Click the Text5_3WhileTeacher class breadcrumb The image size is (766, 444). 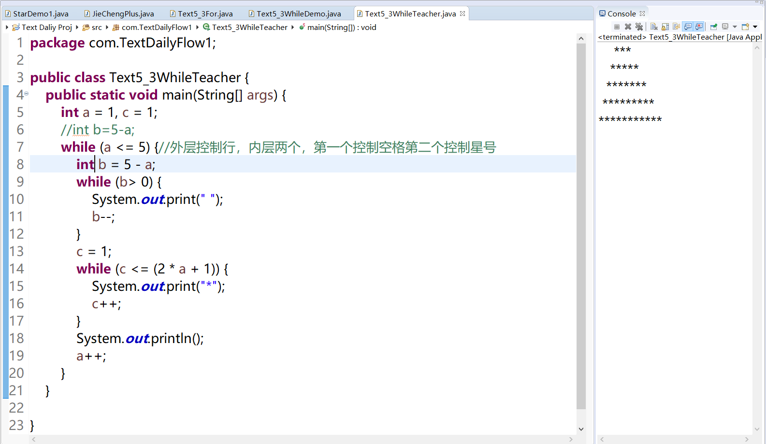coord(246,27)
